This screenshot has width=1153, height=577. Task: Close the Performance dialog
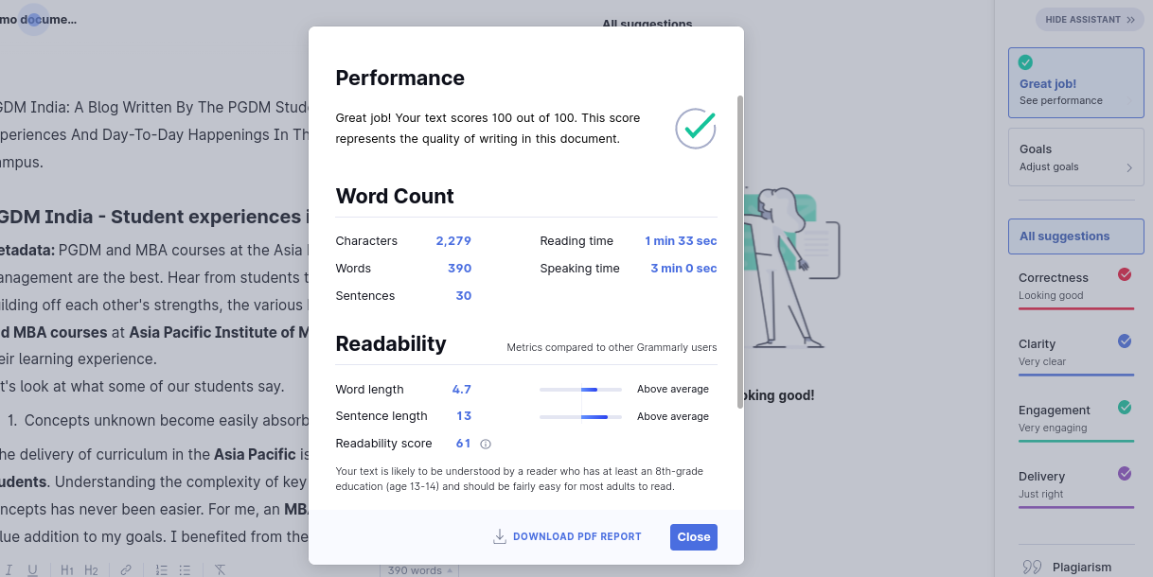[x=693, y=536]
